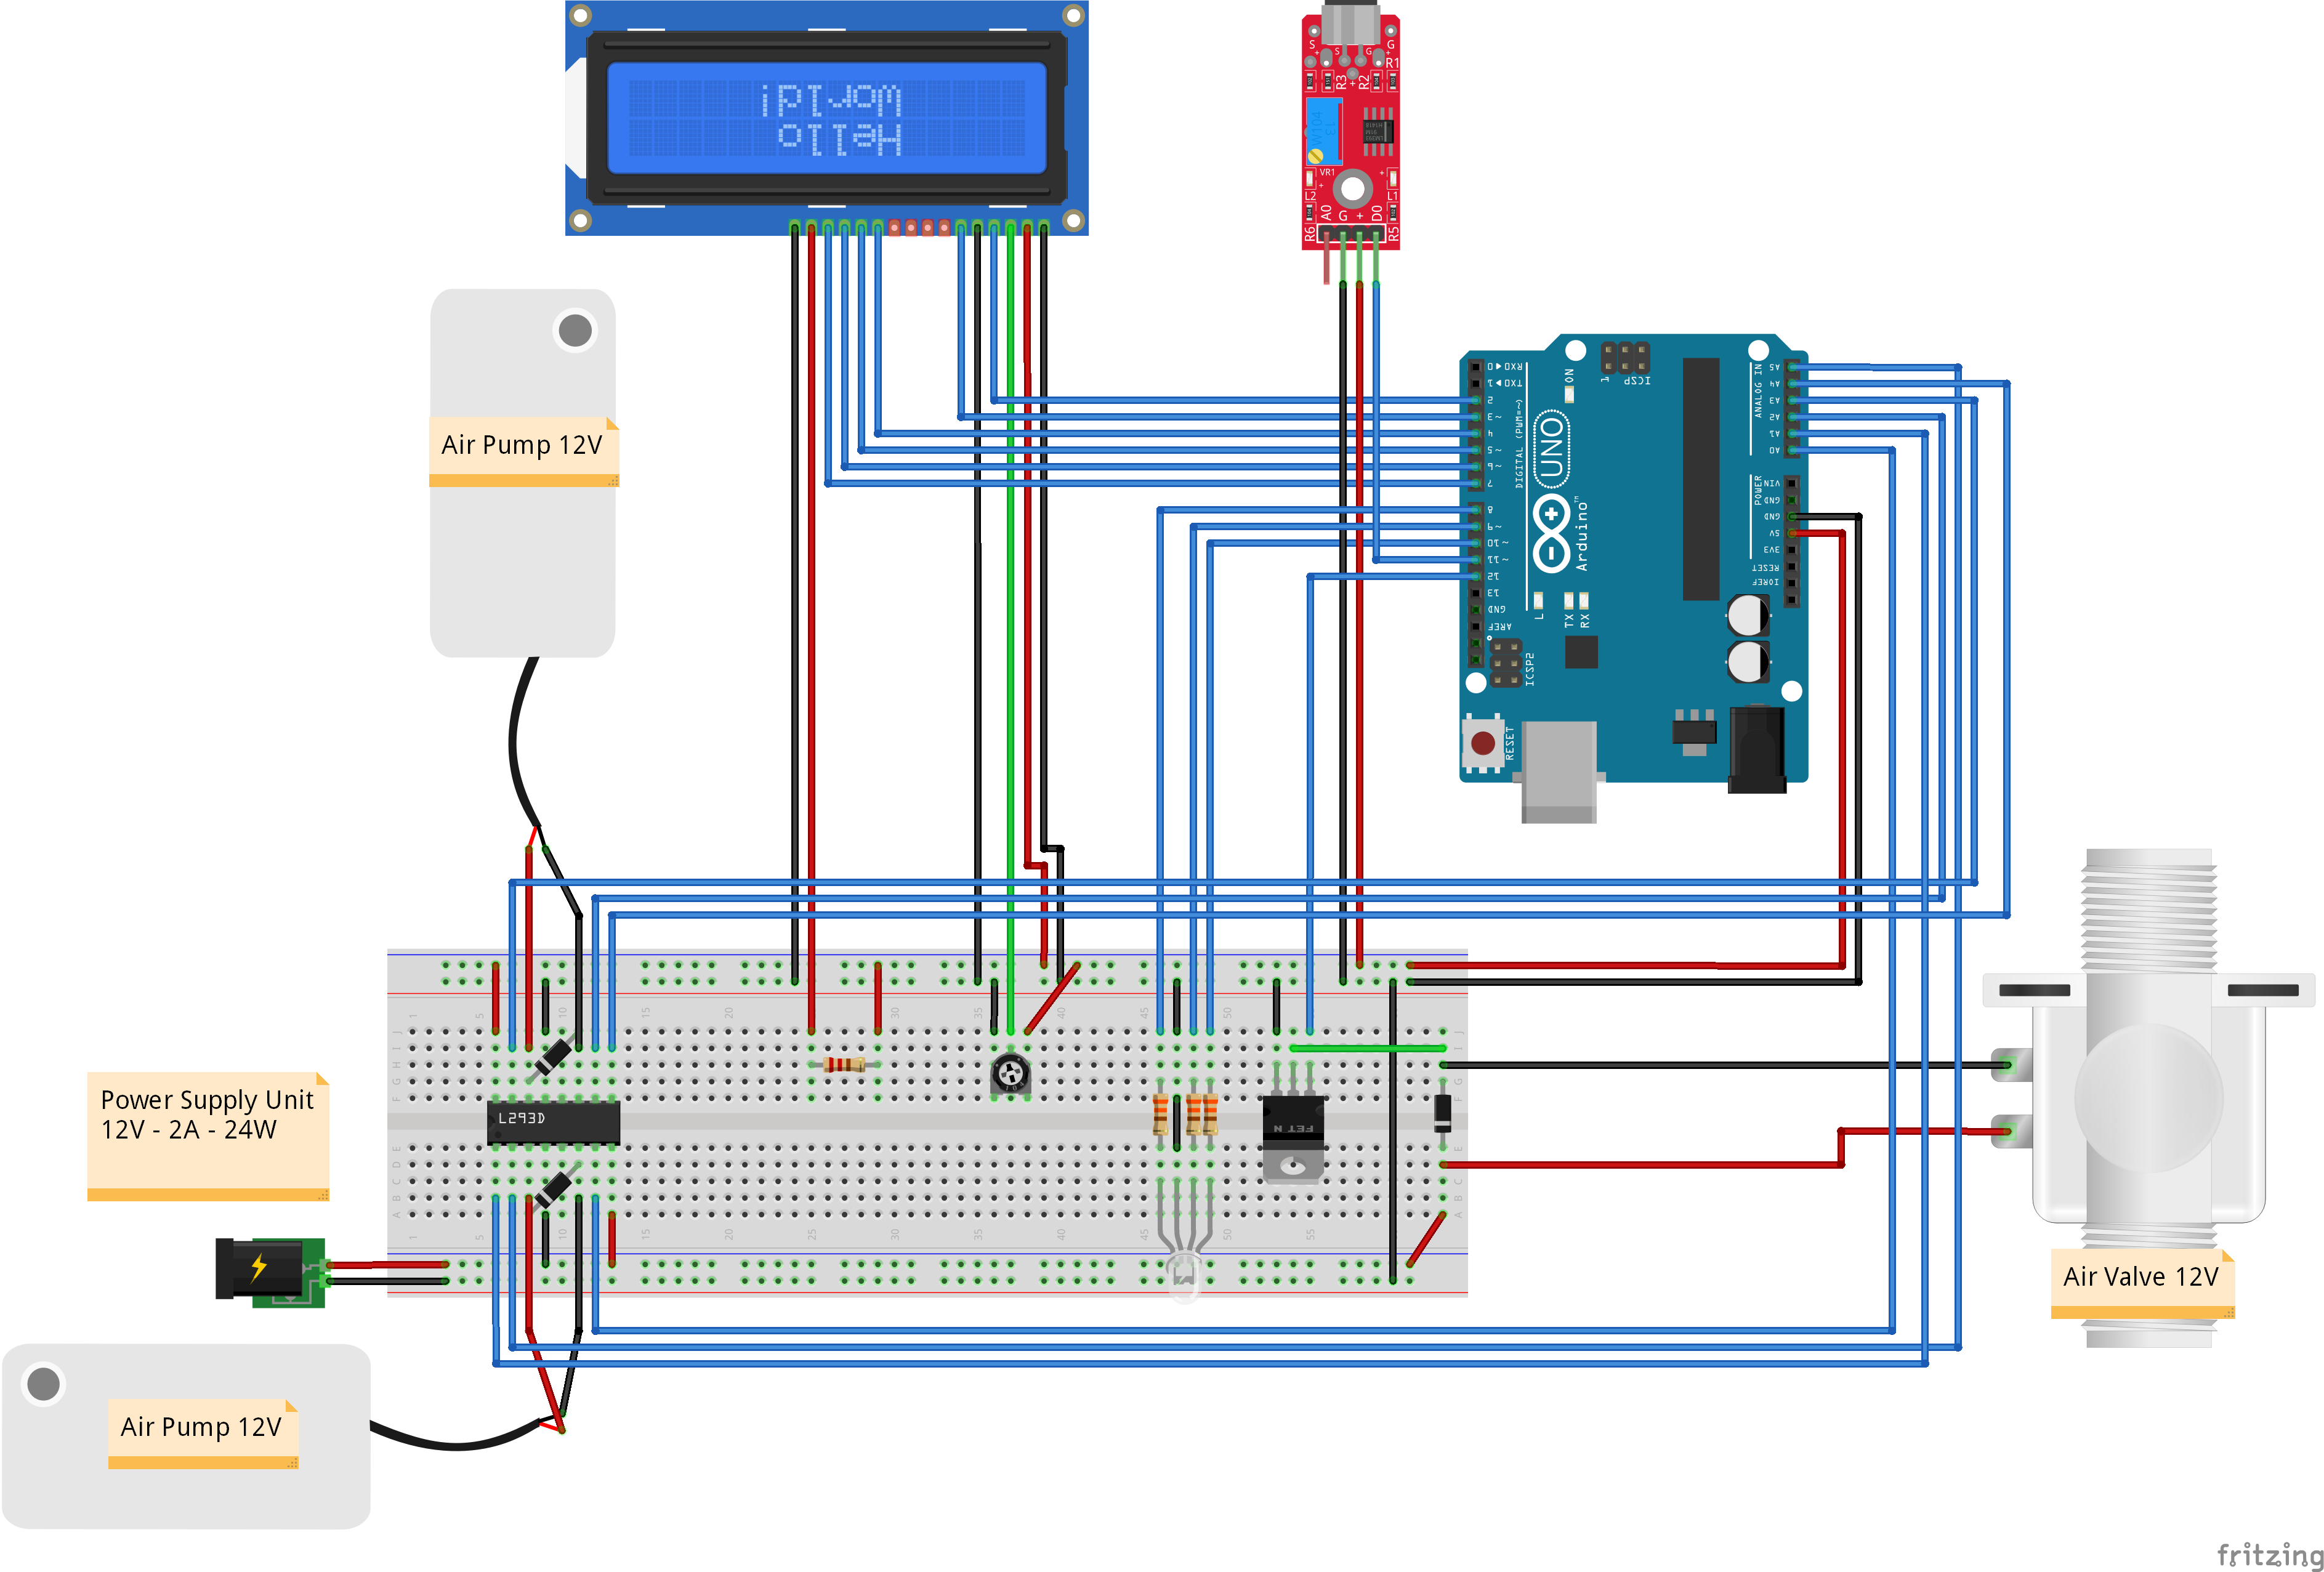The image size is (2324, 1572).
Task: Click the LCD screen text area
Action: (828, 118)
